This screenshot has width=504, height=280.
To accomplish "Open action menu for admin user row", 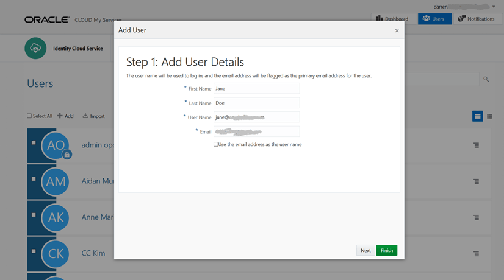I will (x=477, y=145).
